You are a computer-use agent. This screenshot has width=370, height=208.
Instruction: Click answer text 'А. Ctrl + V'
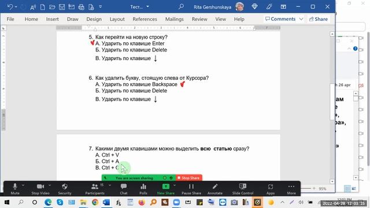[x=107, y=155]
